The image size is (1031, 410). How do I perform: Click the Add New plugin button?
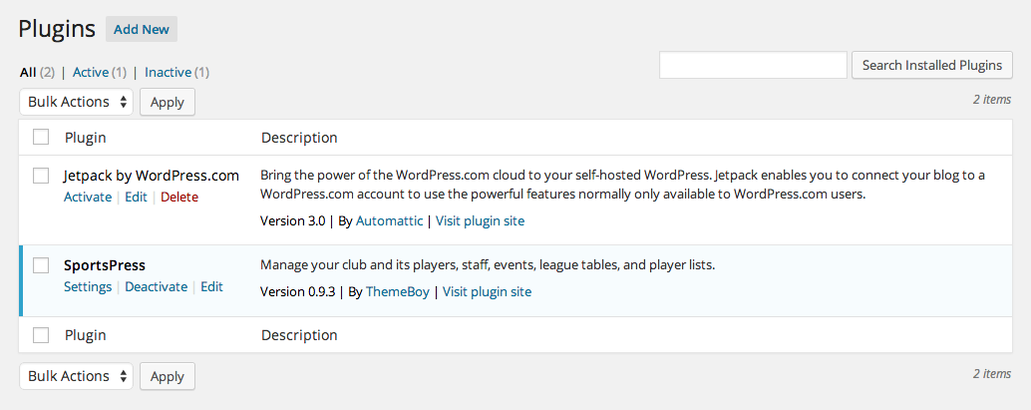click(x=142, y=29)
